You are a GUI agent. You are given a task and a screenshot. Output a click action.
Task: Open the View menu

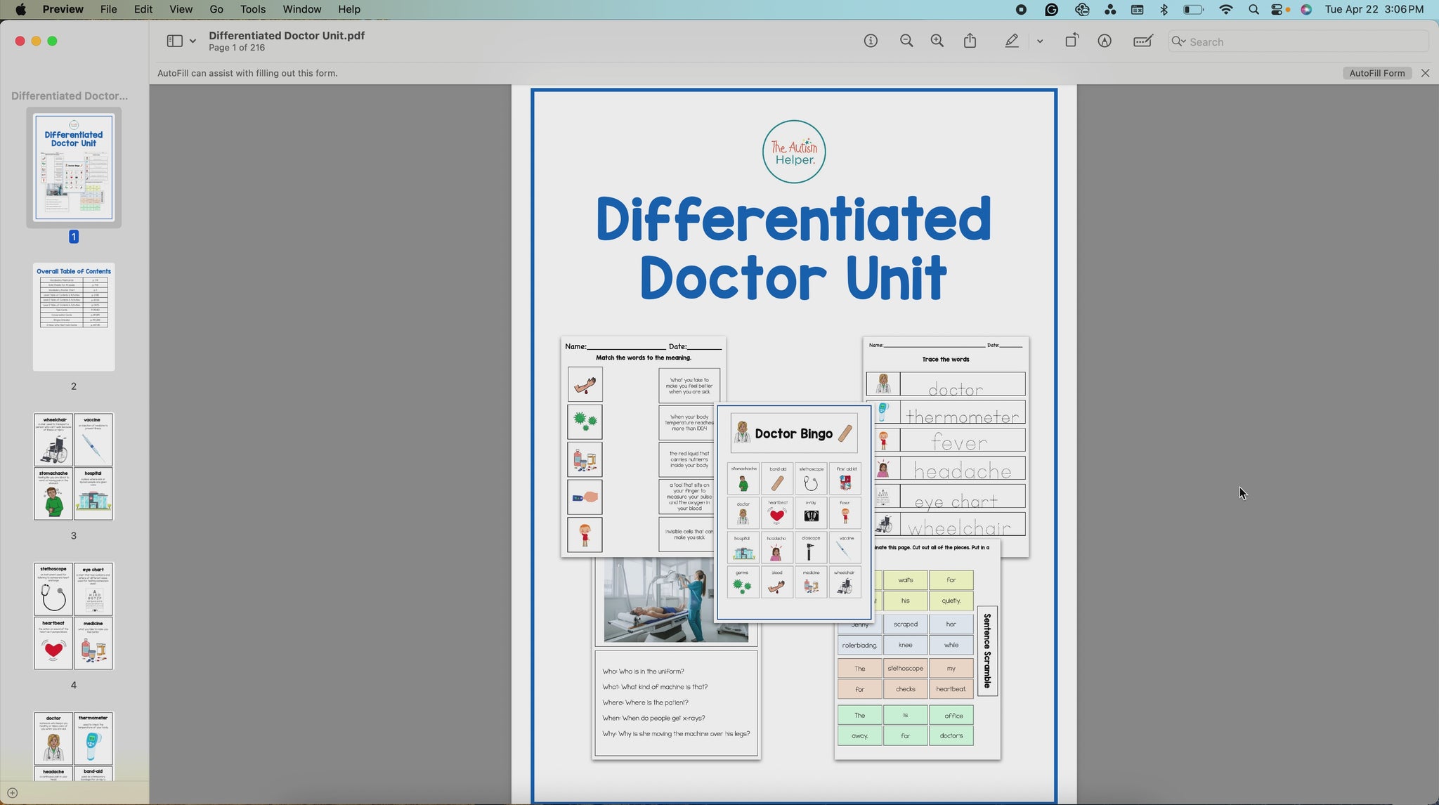pos(181,9)
